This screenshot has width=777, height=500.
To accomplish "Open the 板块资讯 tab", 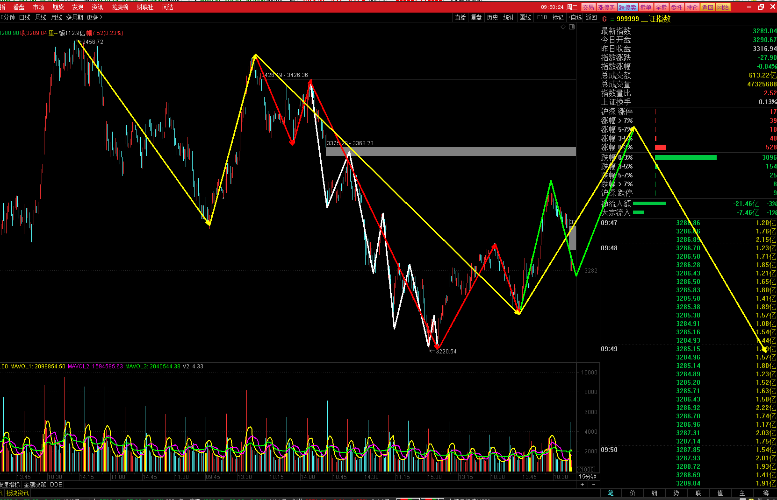I will tap(17, 493).
